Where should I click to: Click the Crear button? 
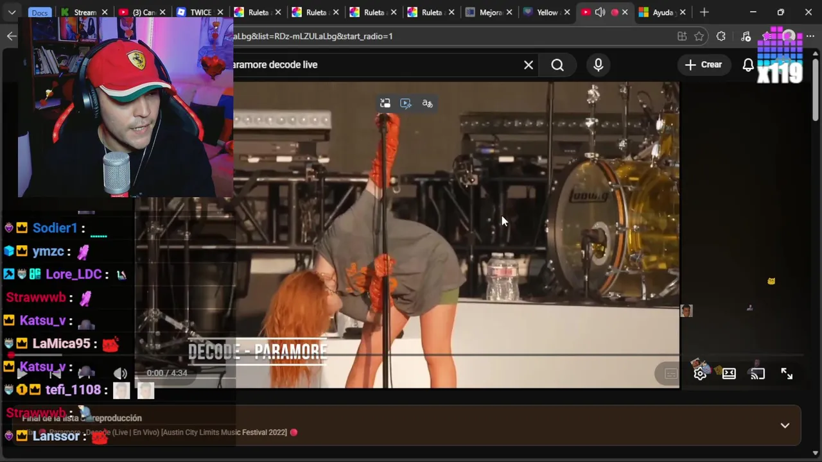(x=703, y=65)
